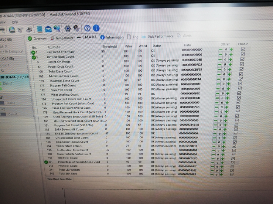
Task: Click the envelope send-mail toolbar icon
Action: (x=48, y=29)
